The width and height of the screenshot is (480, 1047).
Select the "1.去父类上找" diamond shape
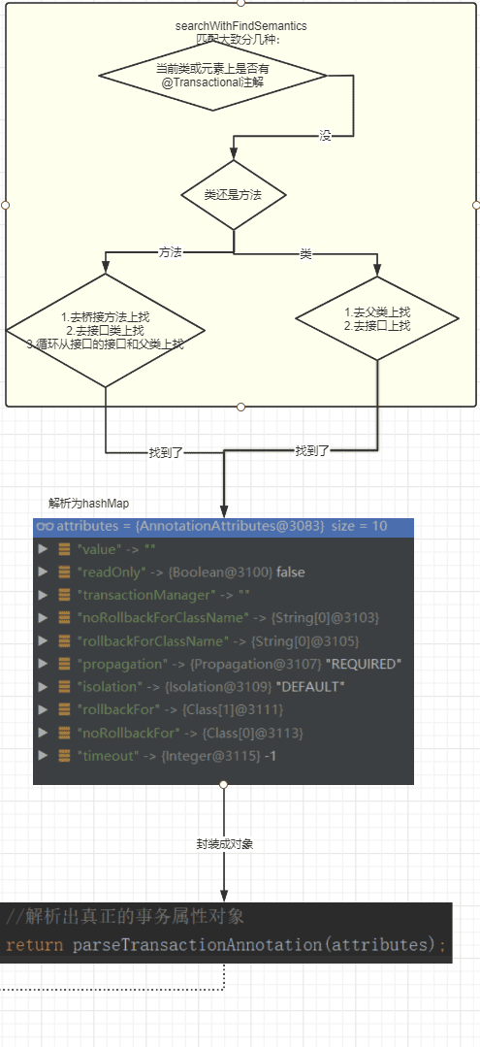(377, 318)
